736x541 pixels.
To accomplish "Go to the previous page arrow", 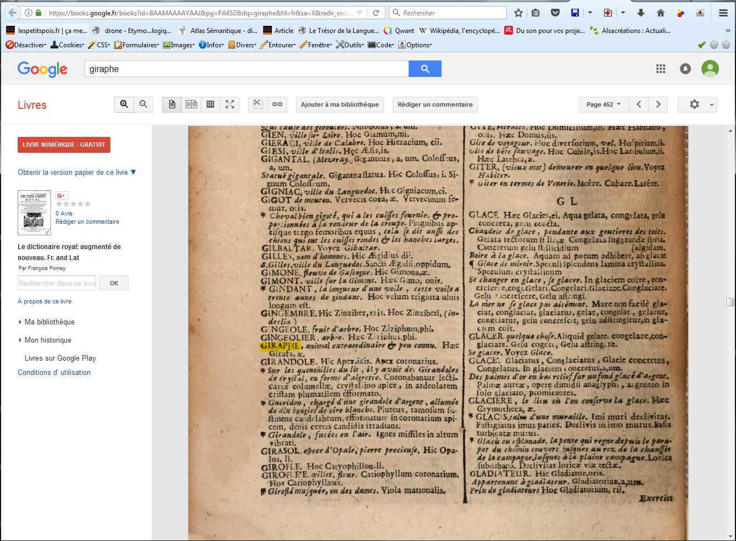I will pos(639,104).
